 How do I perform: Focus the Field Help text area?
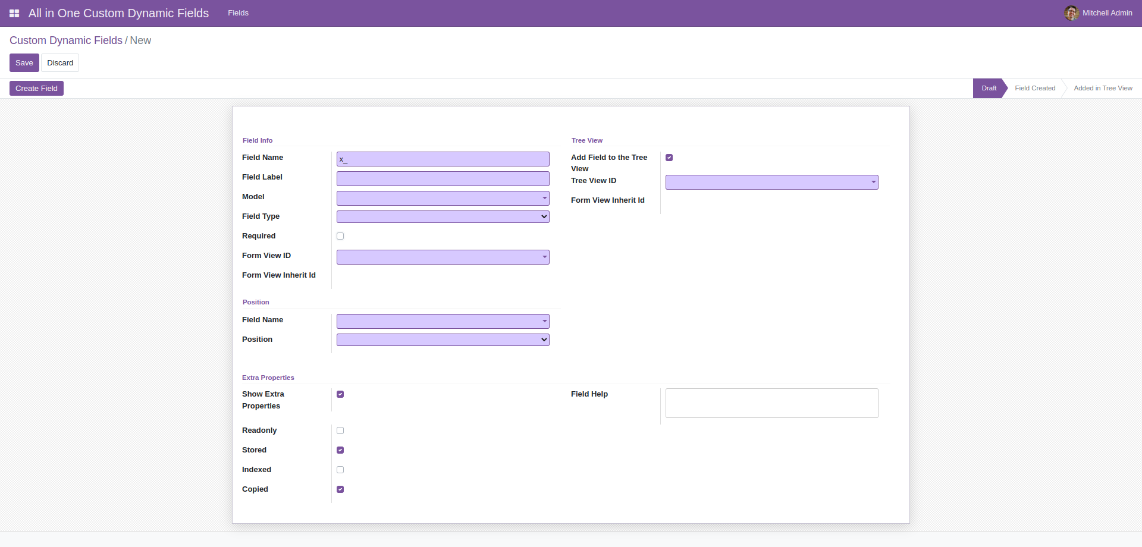click(771, 403)
